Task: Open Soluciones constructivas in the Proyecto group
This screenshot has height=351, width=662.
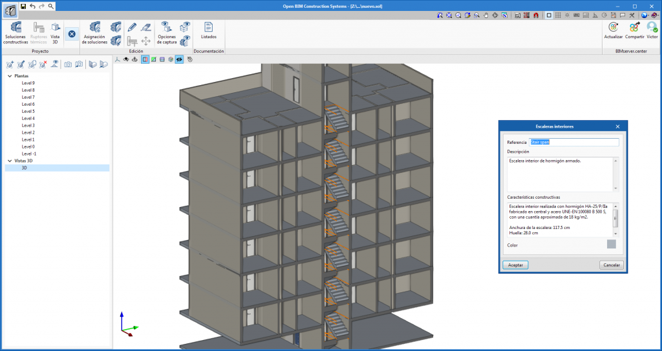Action: (16, 32)
